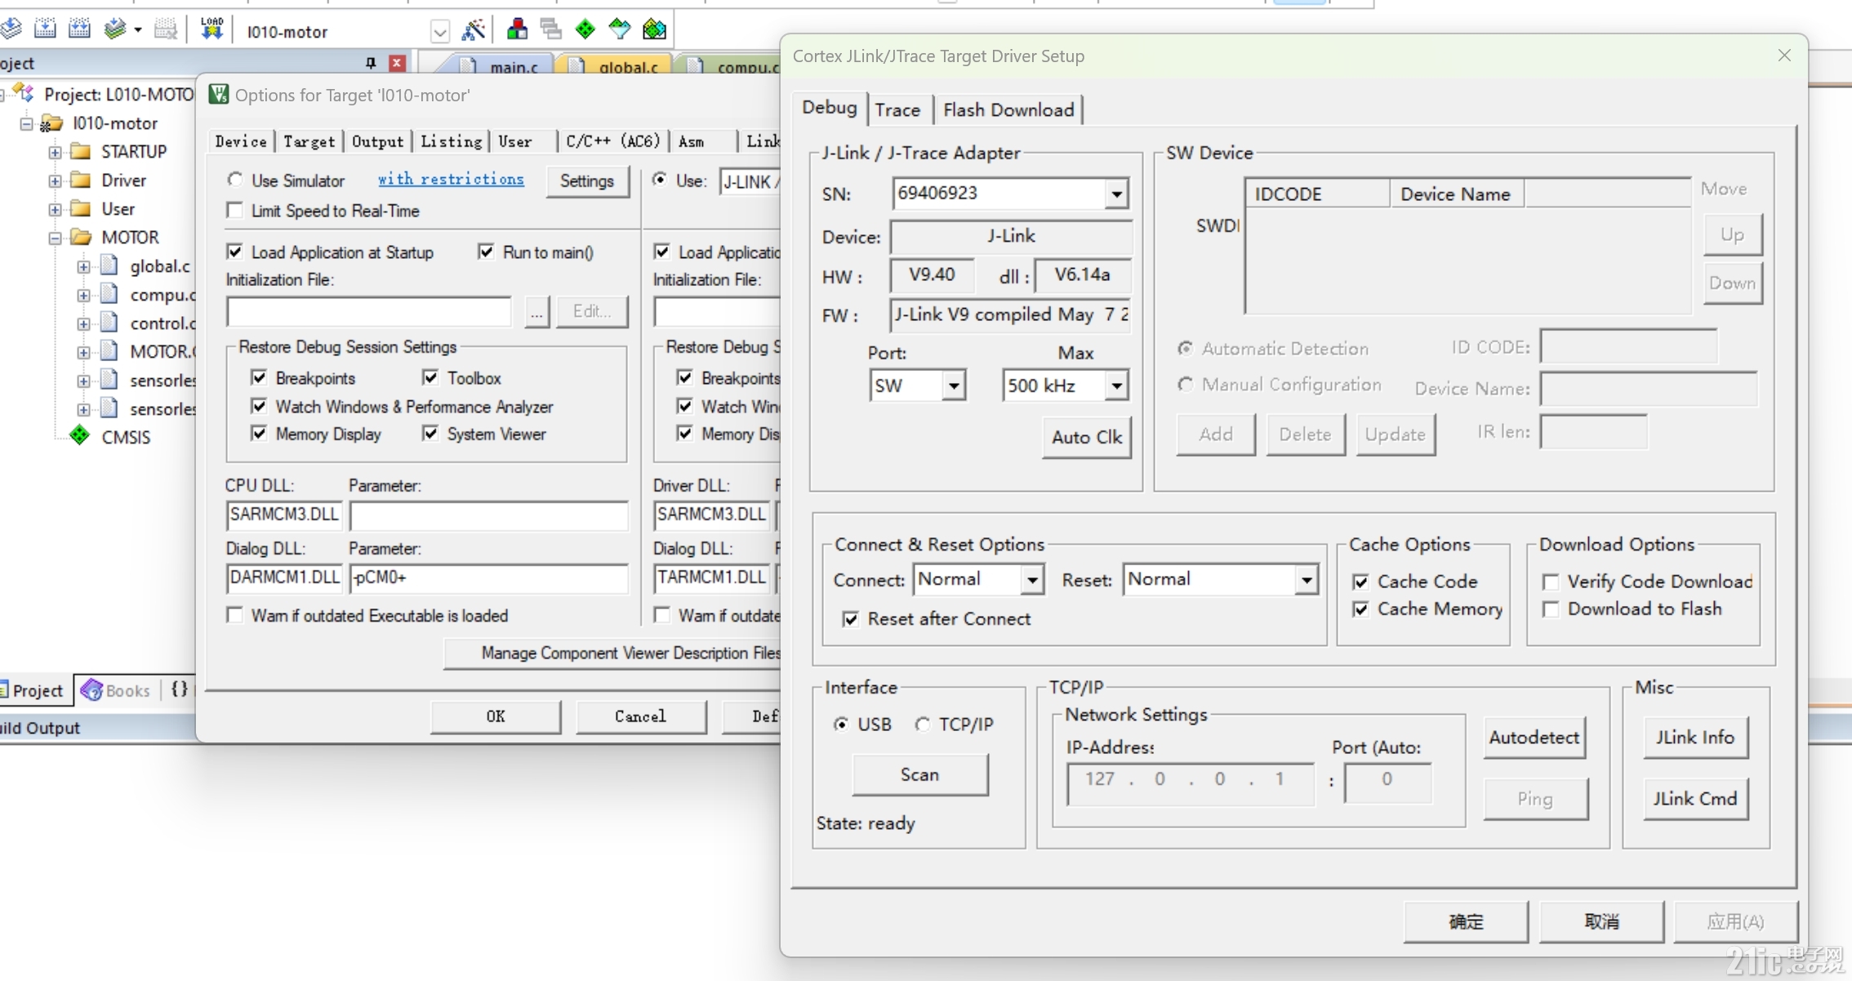Image resolution: width=1852 pixels, height=981 pixels.
Task: Enable Verify Code Download checkbox
Action: 1550,582
